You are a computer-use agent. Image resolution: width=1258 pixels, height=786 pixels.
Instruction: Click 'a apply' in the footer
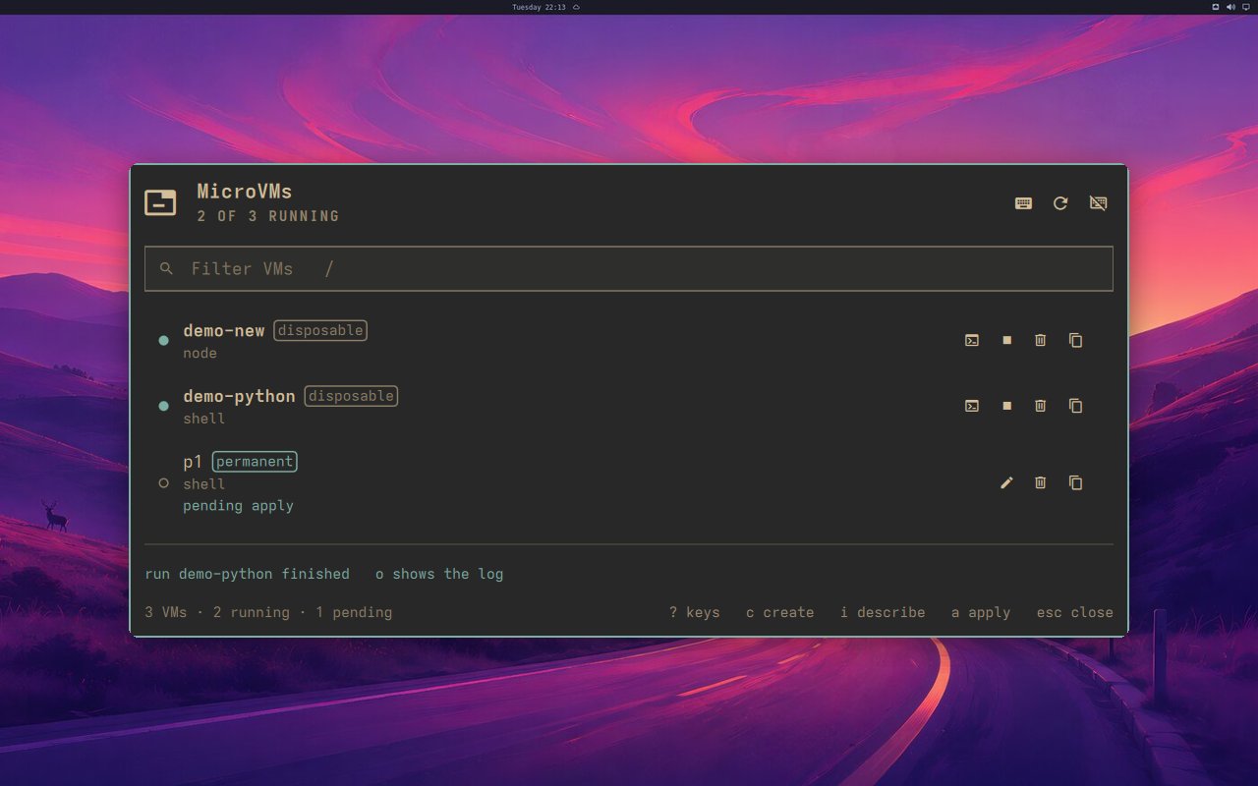[x=980, y=612]
